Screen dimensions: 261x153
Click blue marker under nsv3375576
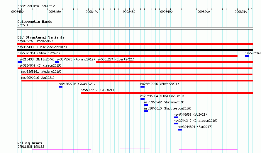coord(57,62)
